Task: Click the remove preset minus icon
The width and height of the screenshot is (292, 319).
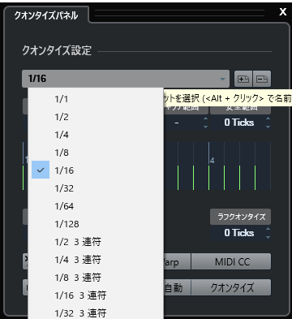Action: pos(262,79)
